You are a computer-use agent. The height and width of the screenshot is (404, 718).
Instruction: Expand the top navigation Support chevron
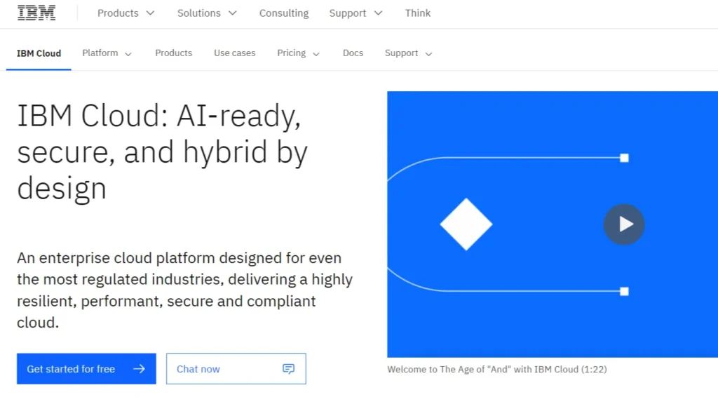(378, 13)
